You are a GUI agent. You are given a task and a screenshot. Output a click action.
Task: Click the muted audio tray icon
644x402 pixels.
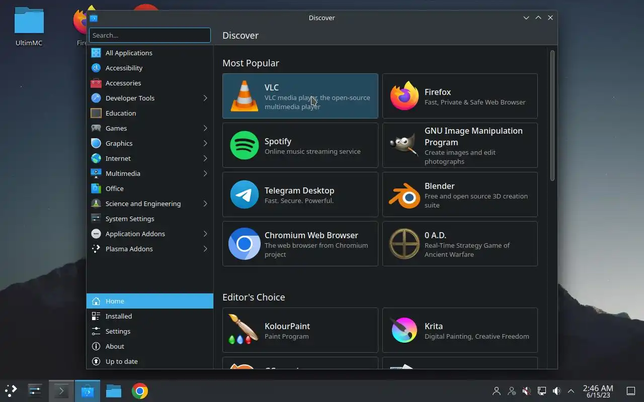527,390
